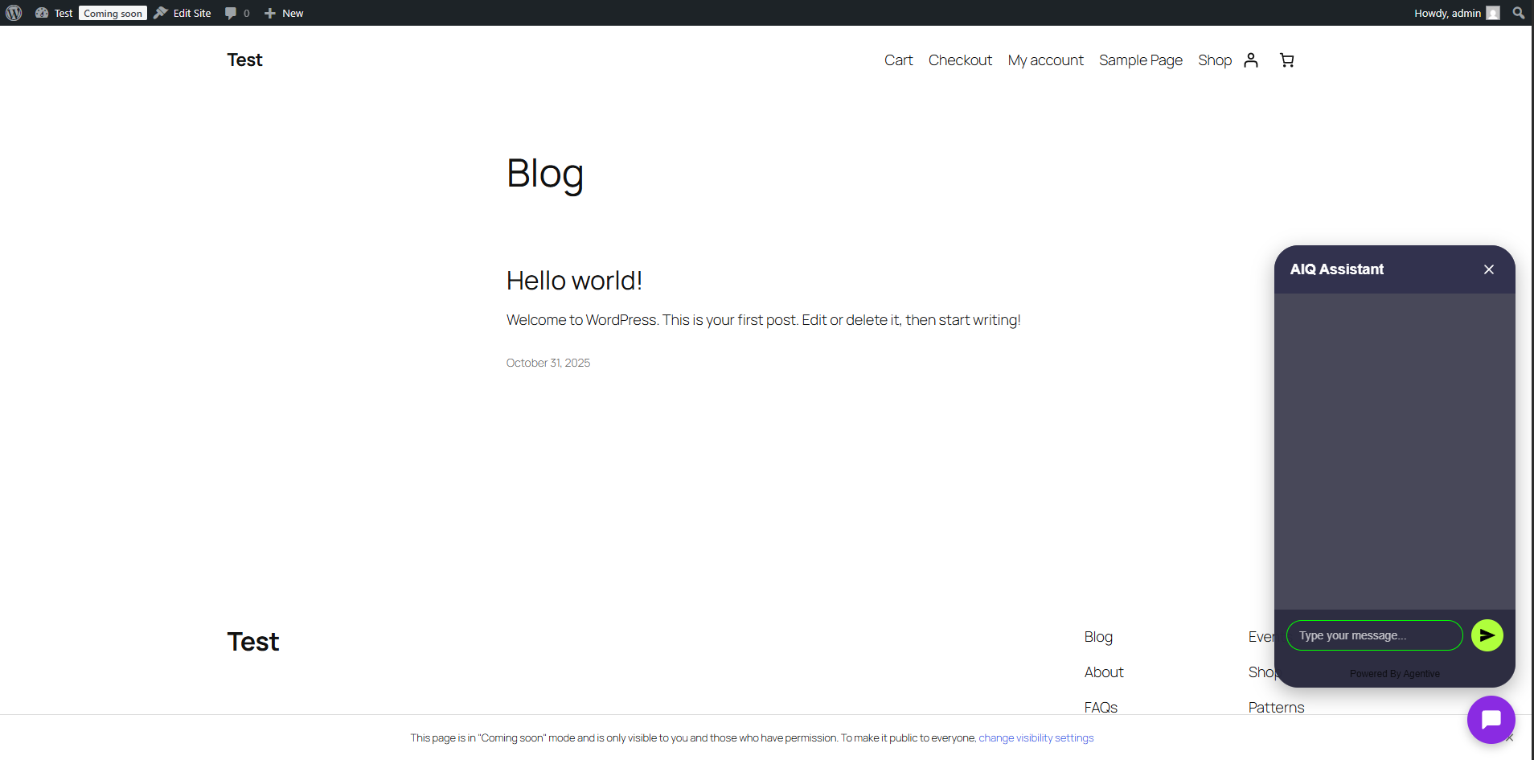Open the shopping cart icon in header
Screen dimensions: 1534x760
pyautogui.click(x=1286, y=60)
